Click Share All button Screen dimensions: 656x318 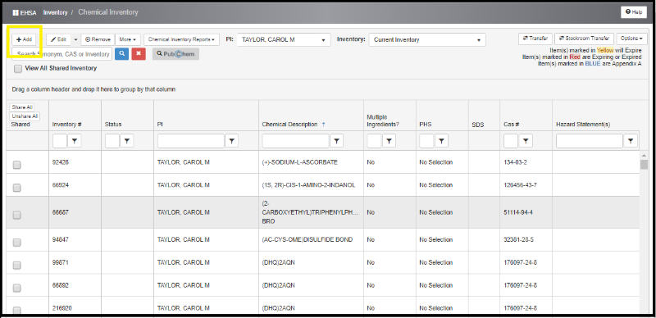coord(22,107)
